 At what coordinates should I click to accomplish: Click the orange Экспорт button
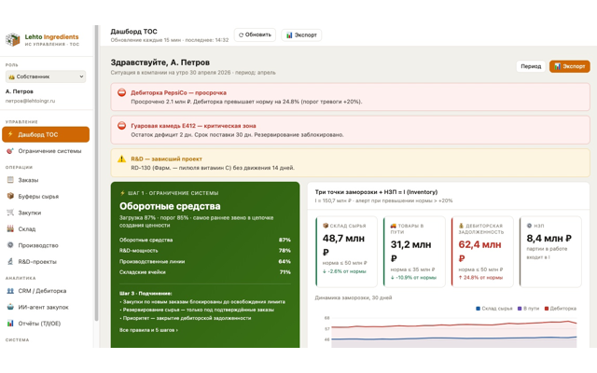coord(570,66)
